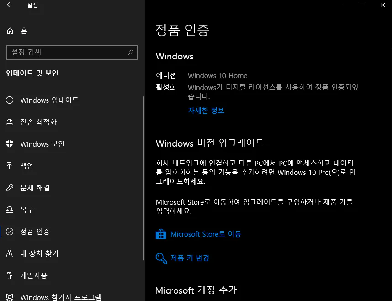Click the Windows 업데이트 sync icon
Image resolution: width=392 pixels, height=301 pixels.
(10, 100)
